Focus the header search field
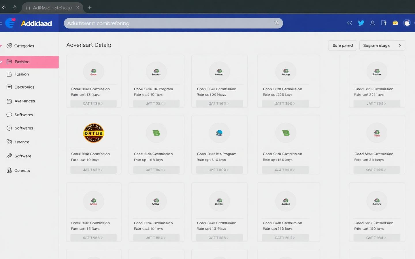The image size is (415, 259). click(x=173, y=23)
